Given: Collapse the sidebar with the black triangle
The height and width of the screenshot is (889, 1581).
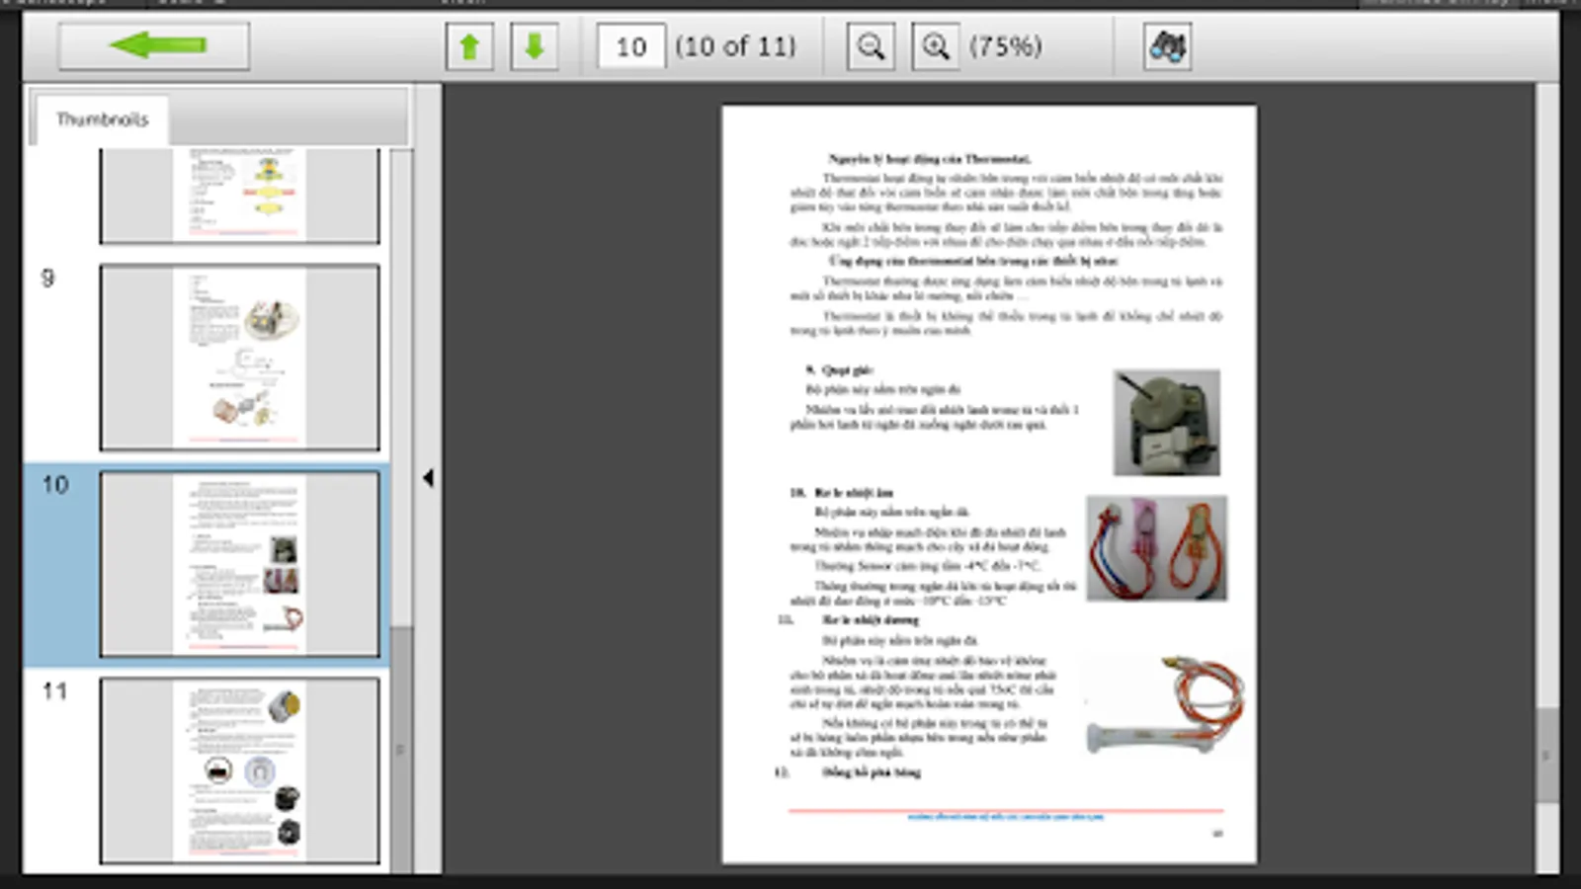Looking at the screenshot, I should 427,476.
